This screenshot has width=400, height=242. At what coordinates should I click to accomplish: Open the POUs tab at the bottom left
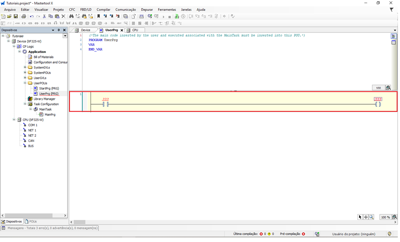(31, 222)
